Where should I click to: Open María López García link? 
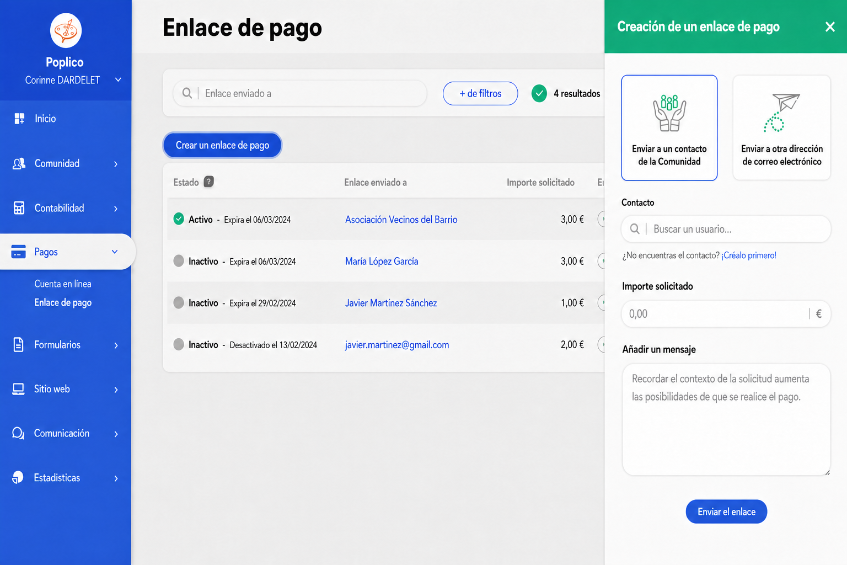click(382, 261)
